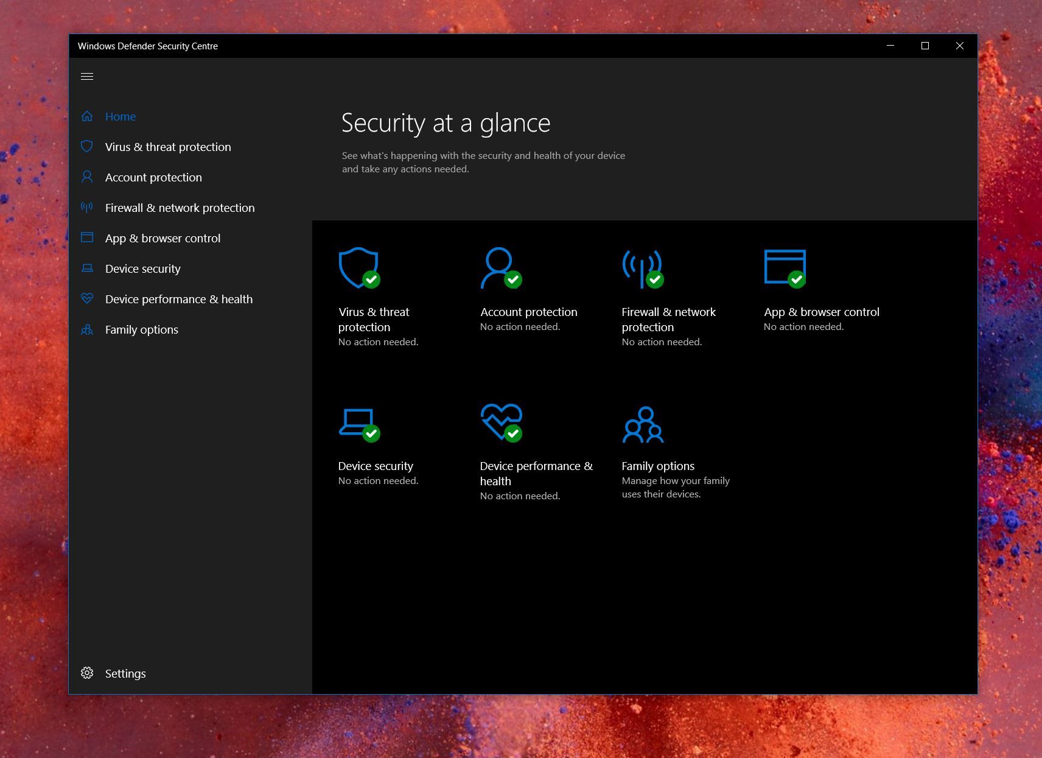Open the laptop icon on Device security tile
This screenshot has width=1042, height=758.
[358, 423]
